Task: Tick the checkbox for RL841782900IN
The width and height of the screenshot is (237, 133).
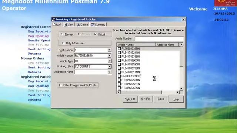Action: coord(119,60)
